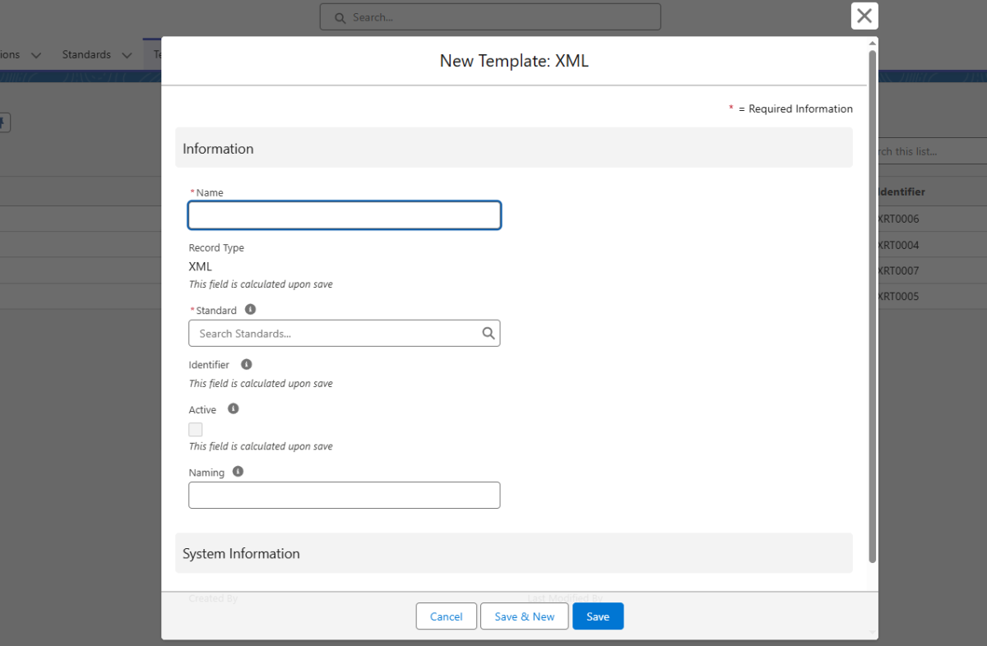Focus the Name text field
The height and width of the screenshot is (646, 987).
pyautogui.click(x=344, y=215)
